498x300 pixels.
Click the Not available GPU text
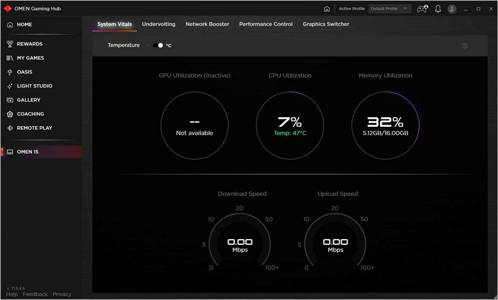point(195,133)
